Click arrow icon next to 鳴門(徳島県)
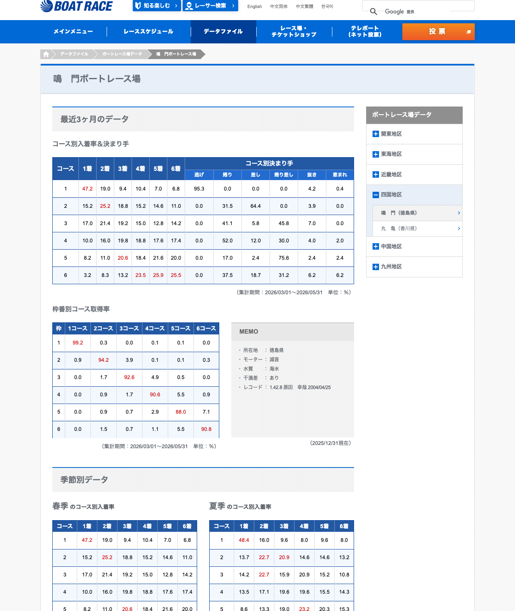This screenshot has width=515, height=611. click(459, 213)
